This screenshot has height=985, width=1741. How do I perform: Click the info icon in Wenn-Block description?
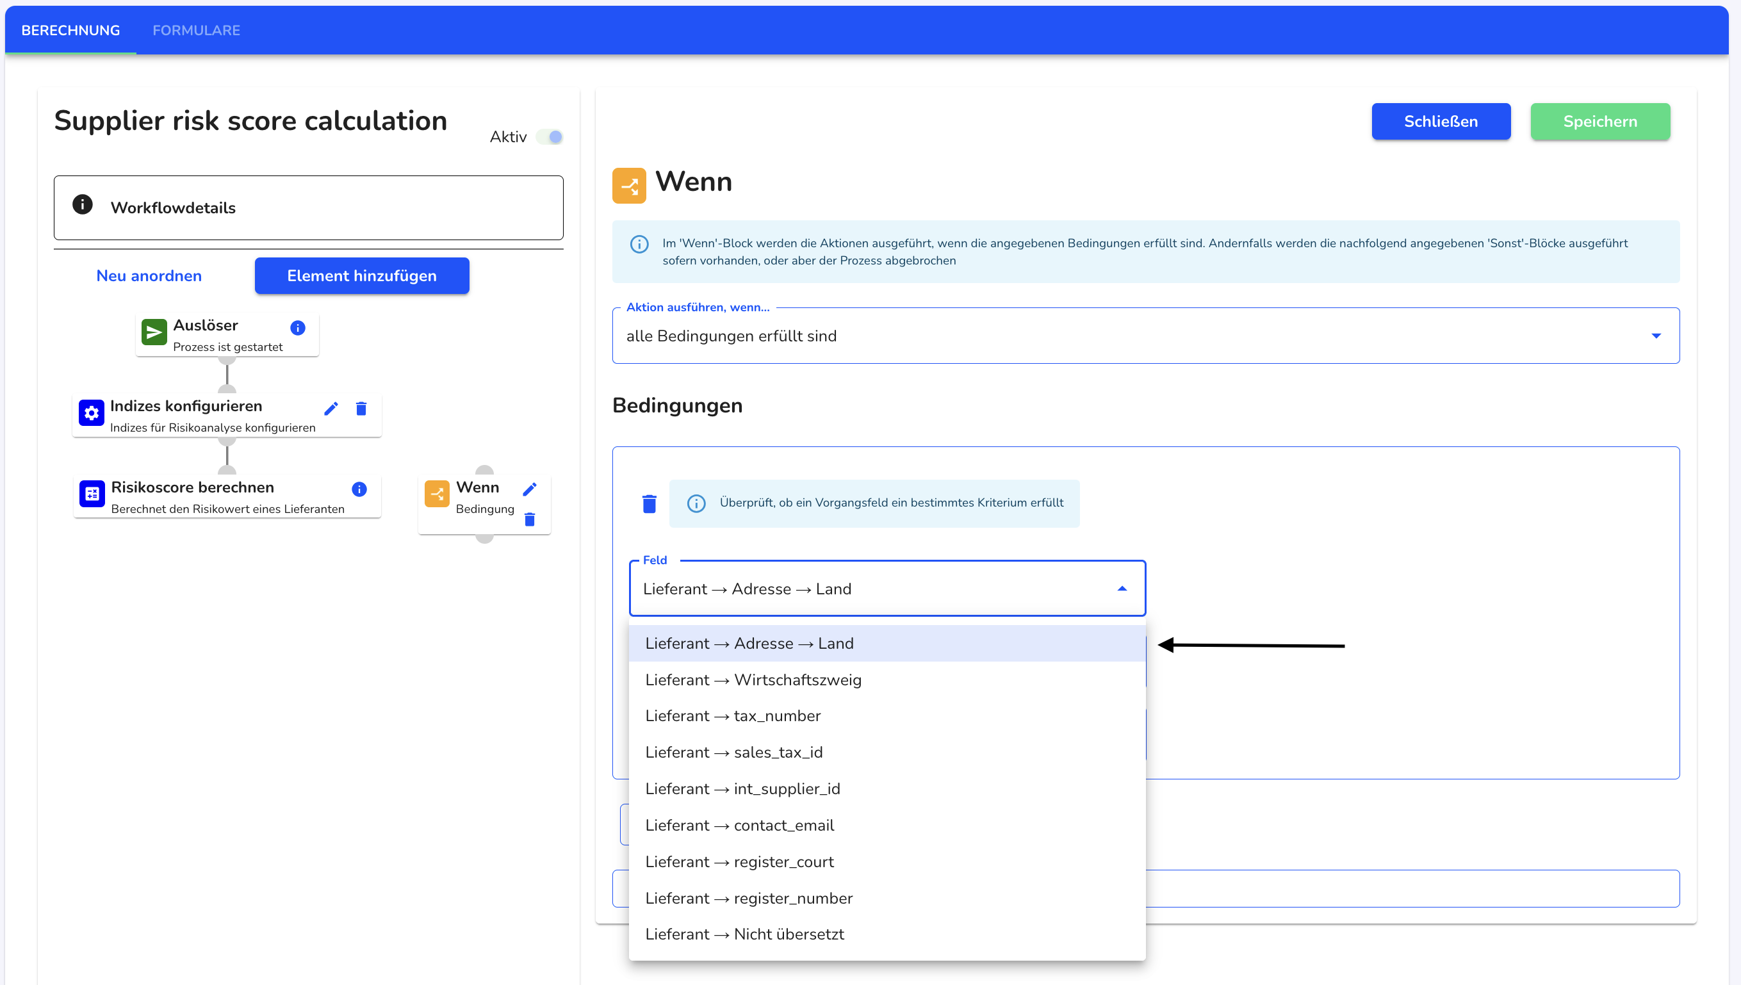click(639, 244)
